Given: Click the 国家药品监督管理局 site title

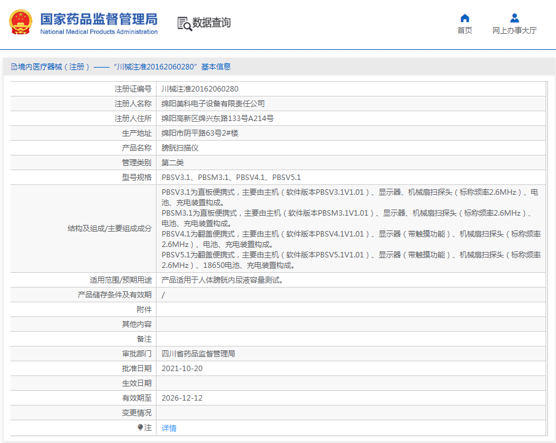Looking at the screenshot, I should click(98, 18).
